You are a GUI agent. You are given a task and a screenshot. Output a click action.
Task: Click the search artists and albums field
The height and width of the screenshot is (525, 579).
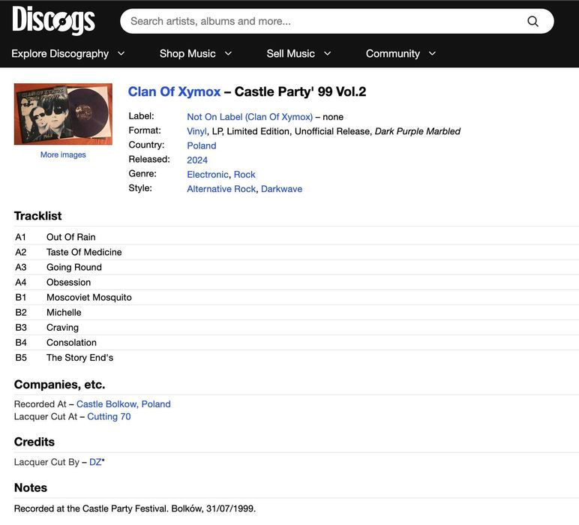322,21
